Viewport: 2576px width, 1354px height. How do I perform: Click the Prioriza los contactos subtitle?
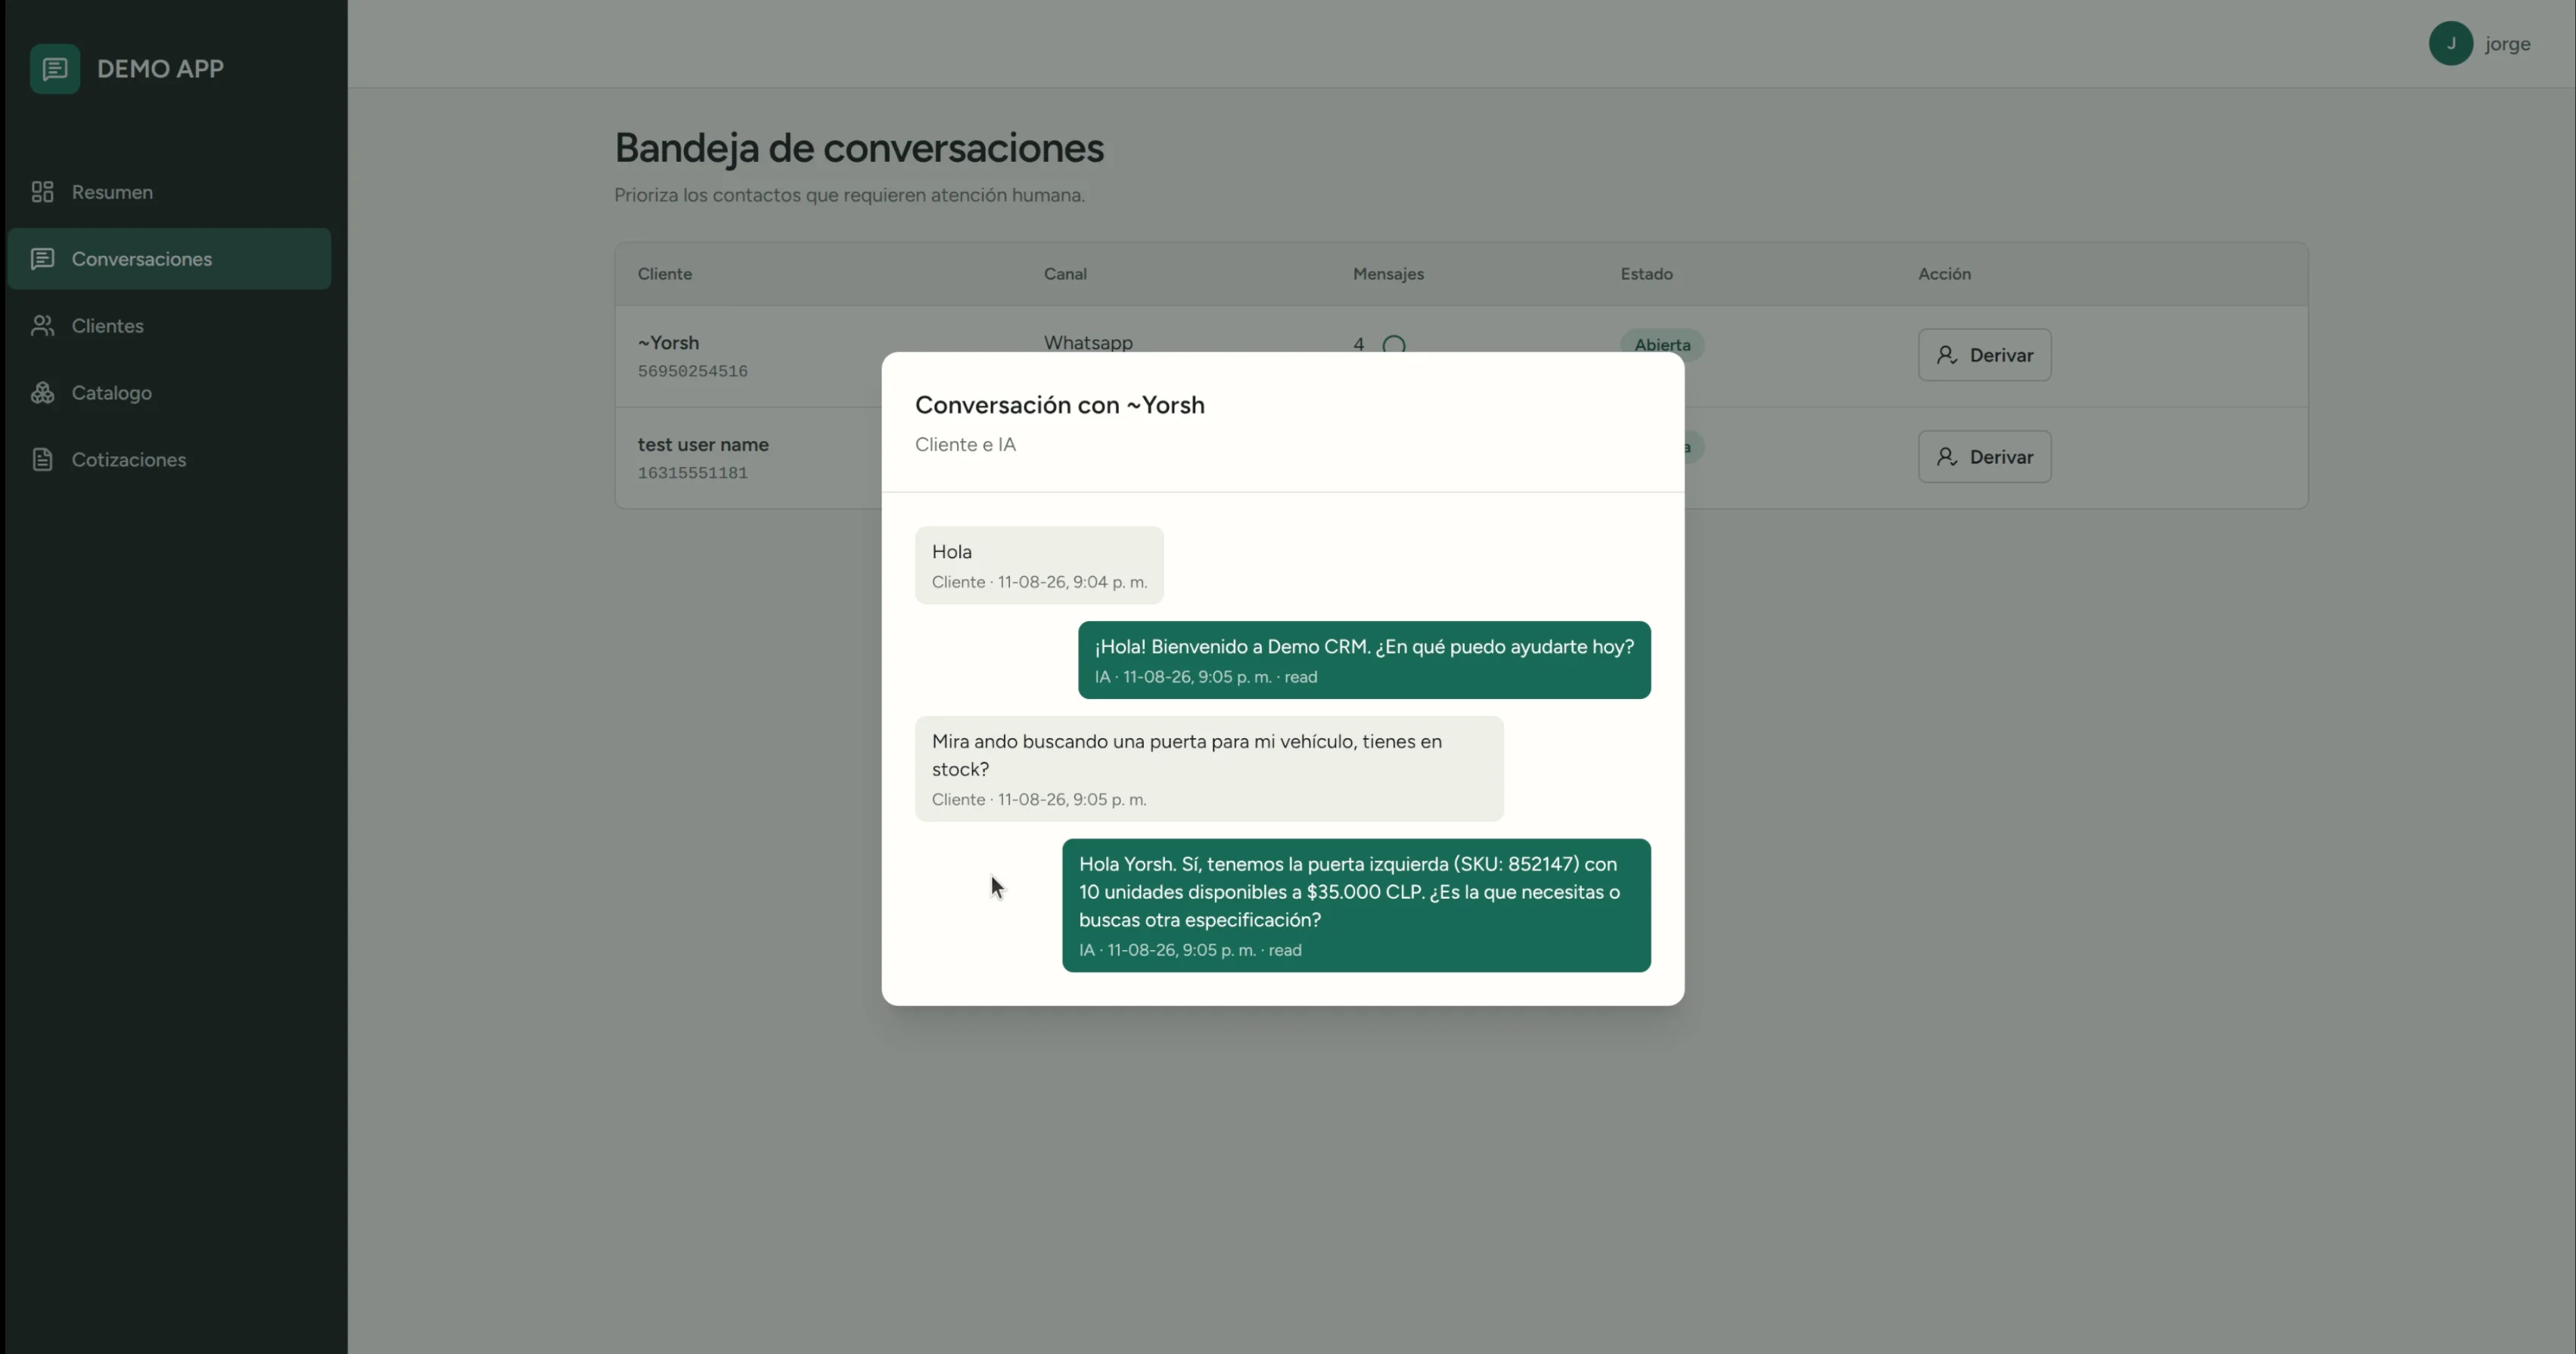pos(849,195)
